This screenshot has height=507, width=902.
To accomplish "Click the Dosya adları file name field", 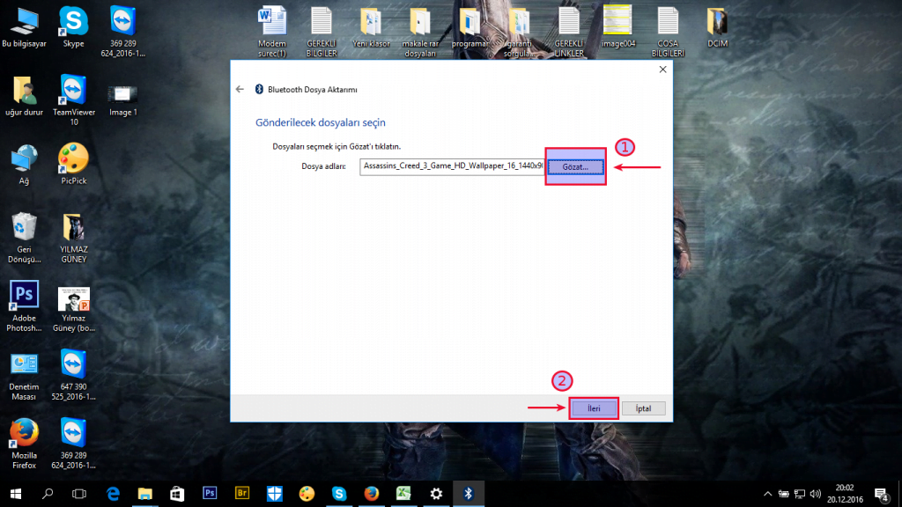I will click(x=451, y=166).
